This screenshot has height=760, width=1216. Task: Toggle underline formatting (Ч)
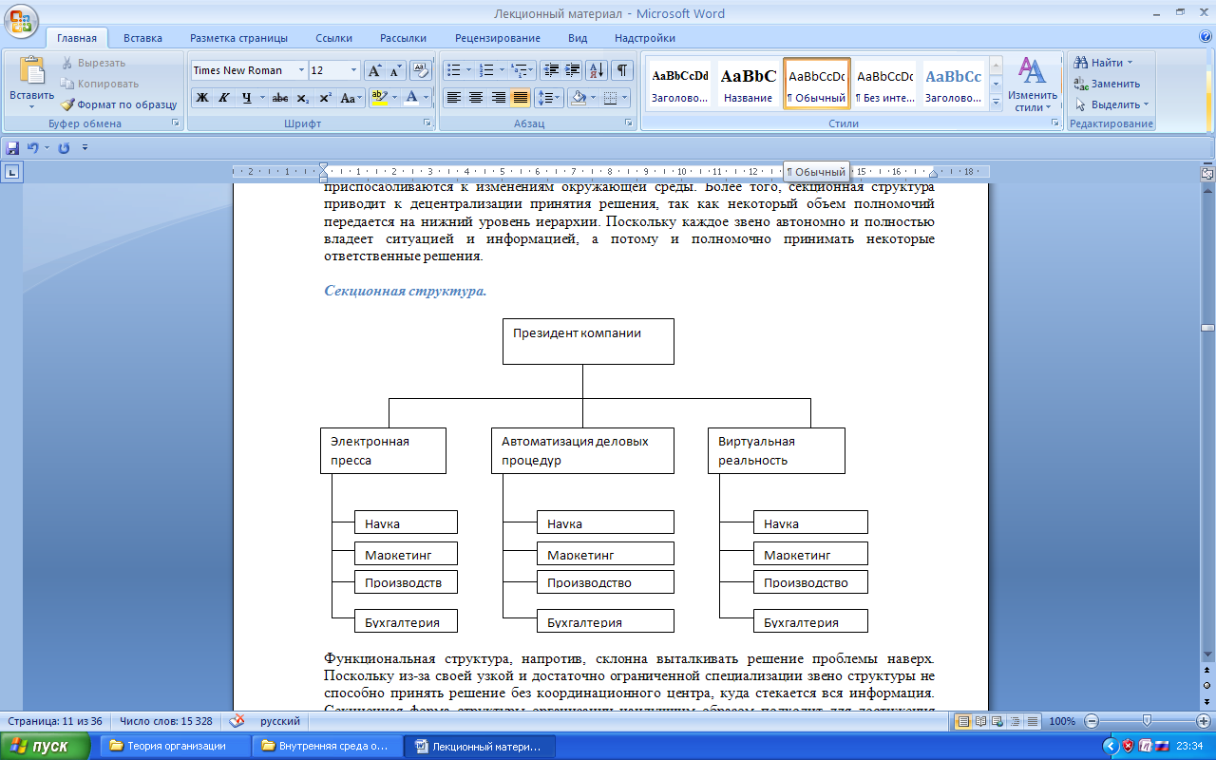[x=247, y=97]
